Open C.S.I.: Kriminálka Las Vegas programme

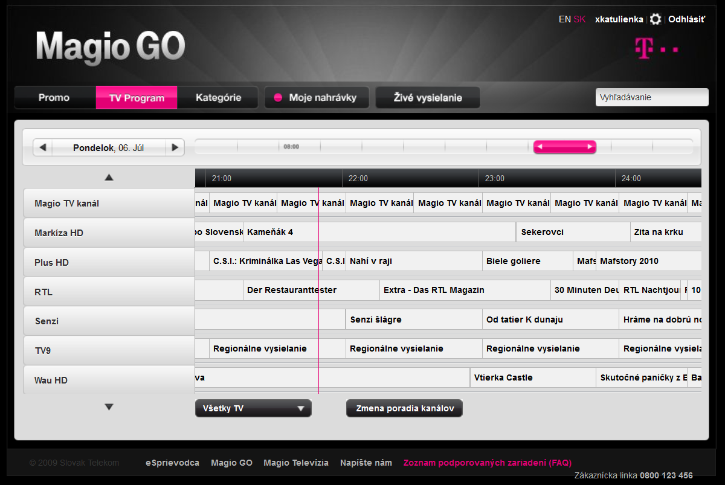click(x=266, y=261)
